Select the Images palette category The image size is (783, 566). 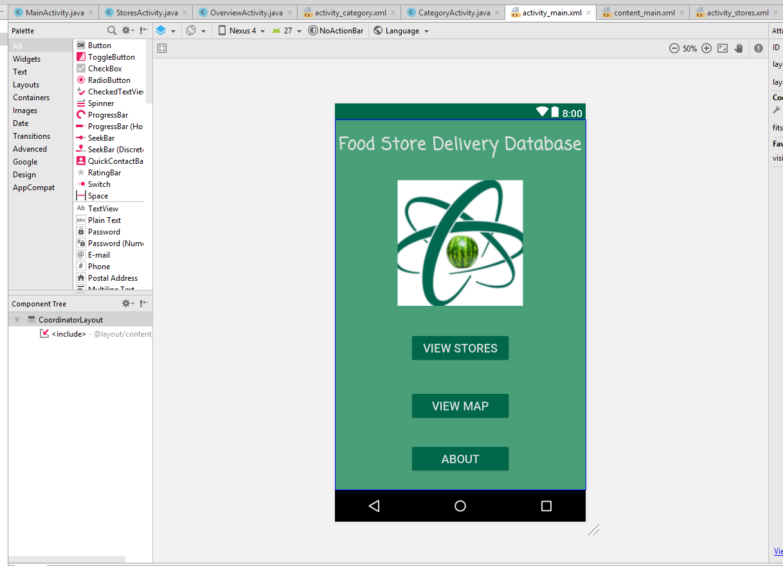click(40, 110)
